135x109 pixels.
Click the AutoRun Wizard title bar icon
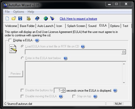pyautogui.click(x=5, y=5)
